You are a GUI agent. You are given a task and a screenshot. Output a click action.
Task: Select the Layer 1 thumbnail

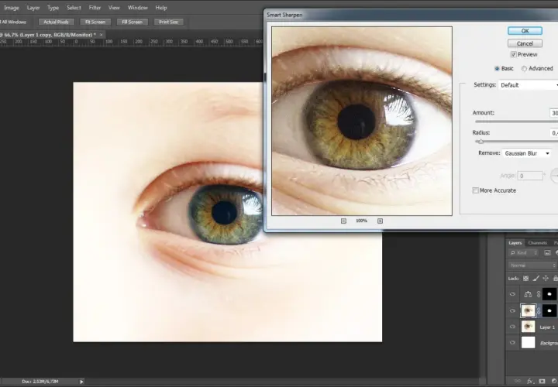[528, 327]
